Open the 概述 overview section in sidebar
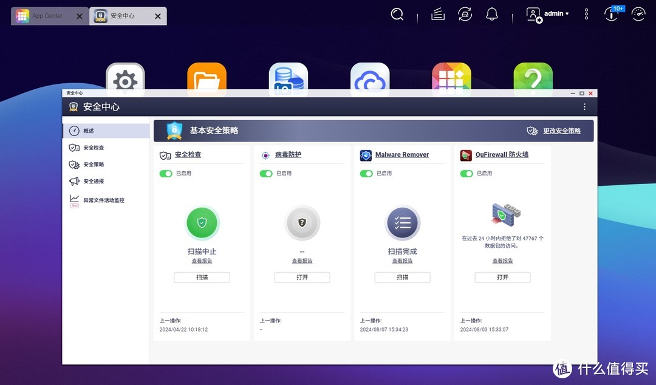Image resolution: width=656 pixels, height=385 pixels. point(89,130)
